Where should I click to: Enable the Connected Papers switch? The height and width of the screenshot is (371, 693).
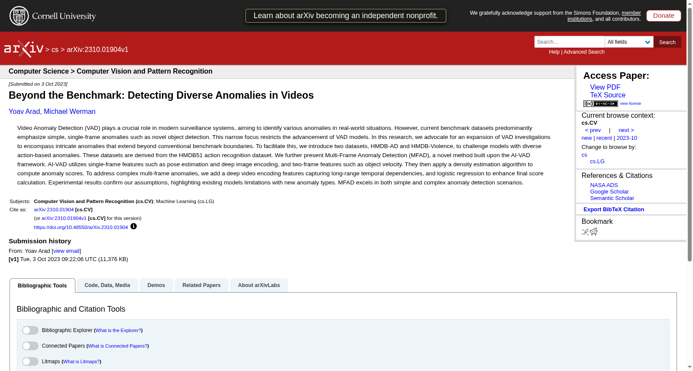tap(30, 346)
